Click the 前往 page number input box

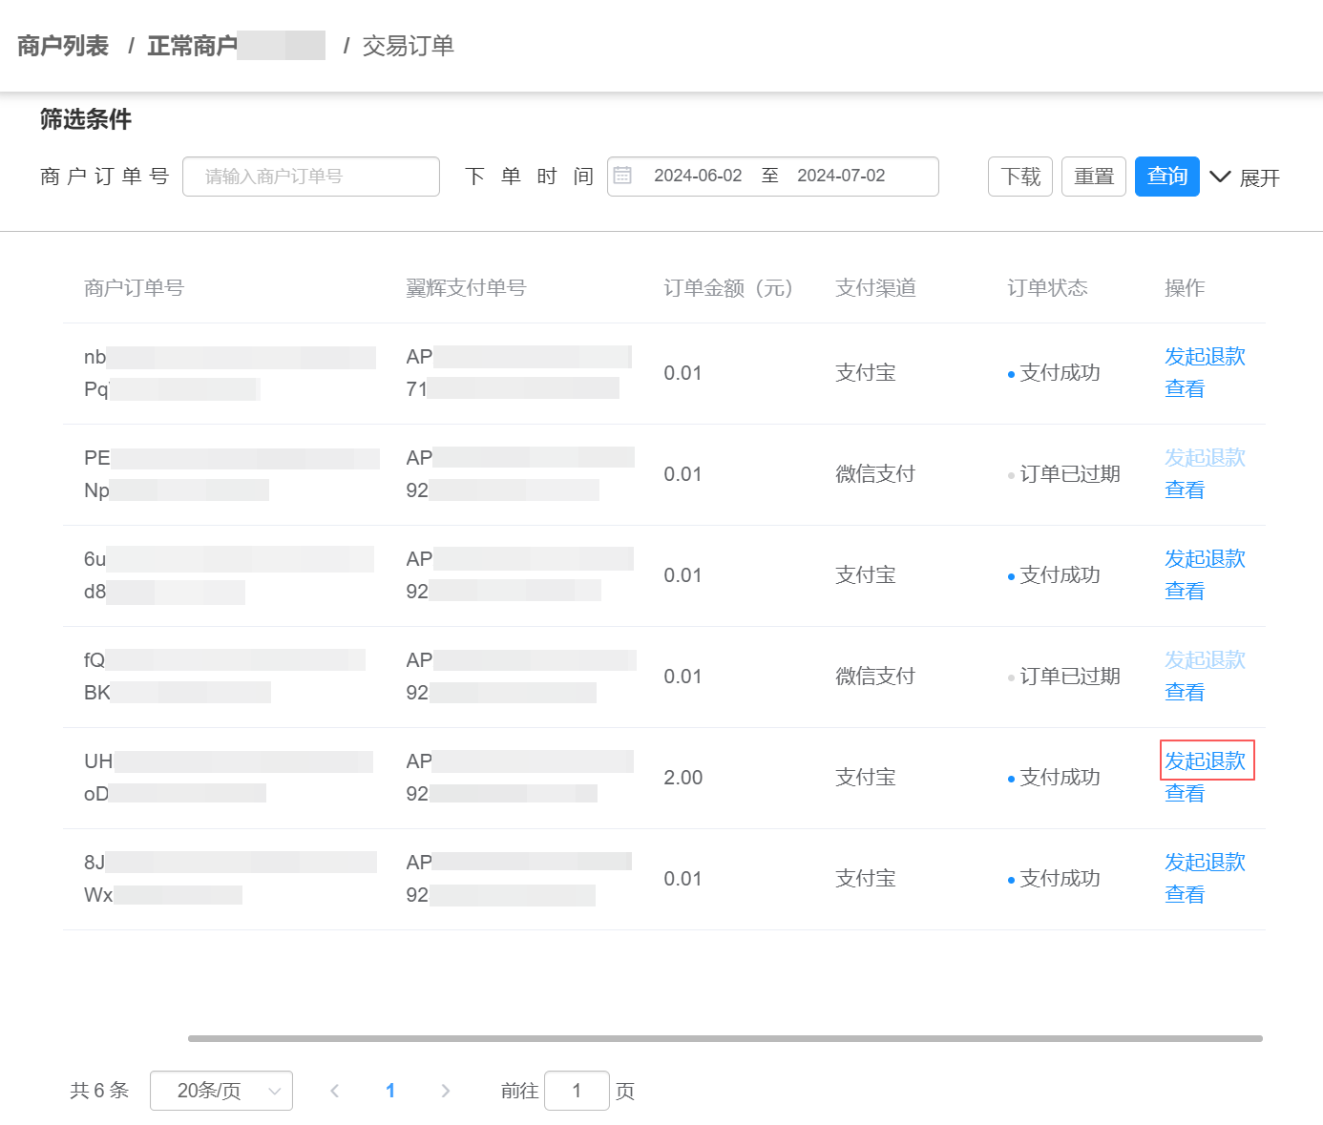click(x=577, y=1091)
